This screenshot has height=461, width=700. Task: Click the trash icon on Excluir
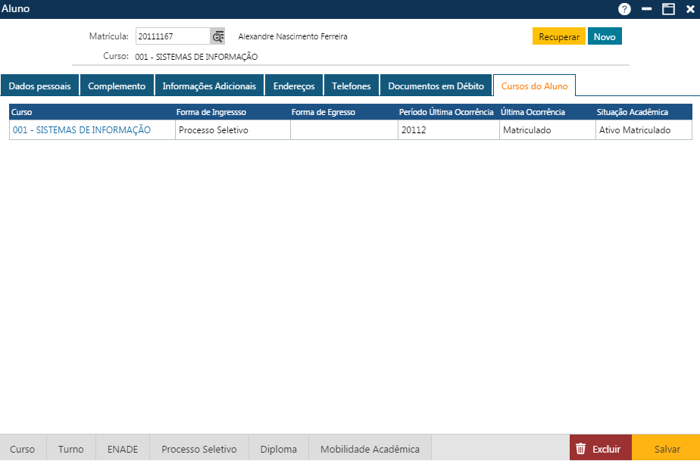pyautogui.click(x=581, y=449)
